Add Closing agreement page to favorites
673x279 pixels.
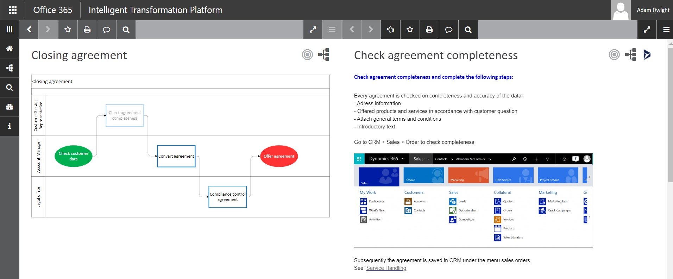[68, 30]
